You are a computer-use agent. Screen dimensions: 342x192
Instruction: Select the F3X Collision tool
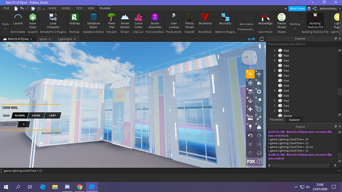click(x=259, y=100)
